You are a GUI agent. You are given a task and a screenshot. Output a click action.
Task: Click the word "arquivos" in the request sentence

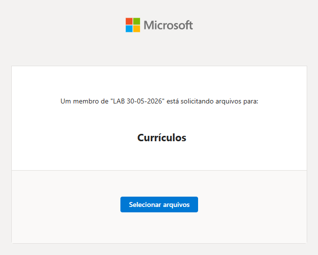tap(228, 101)
